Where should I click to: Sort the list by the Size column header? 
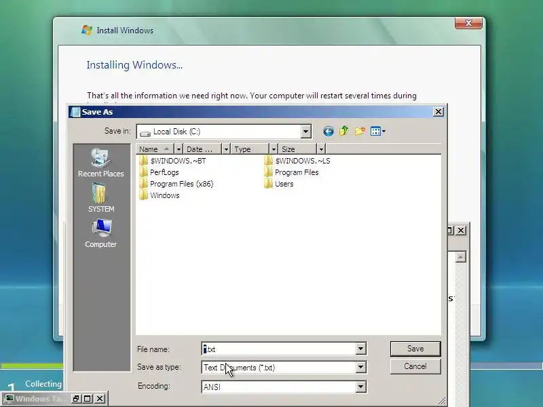click(298, 149)
